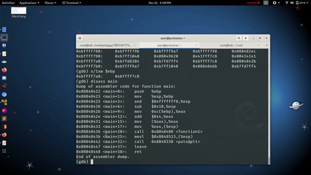The height and width of the screenshot is (175, 311).
Task: Open the Discord icon in dock
Action: pyautogui.click(x=4, y=78)
